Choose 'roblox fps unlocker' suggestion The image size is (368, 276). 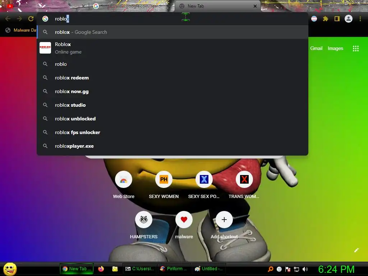pyautogui.click(x=172, y=132)
